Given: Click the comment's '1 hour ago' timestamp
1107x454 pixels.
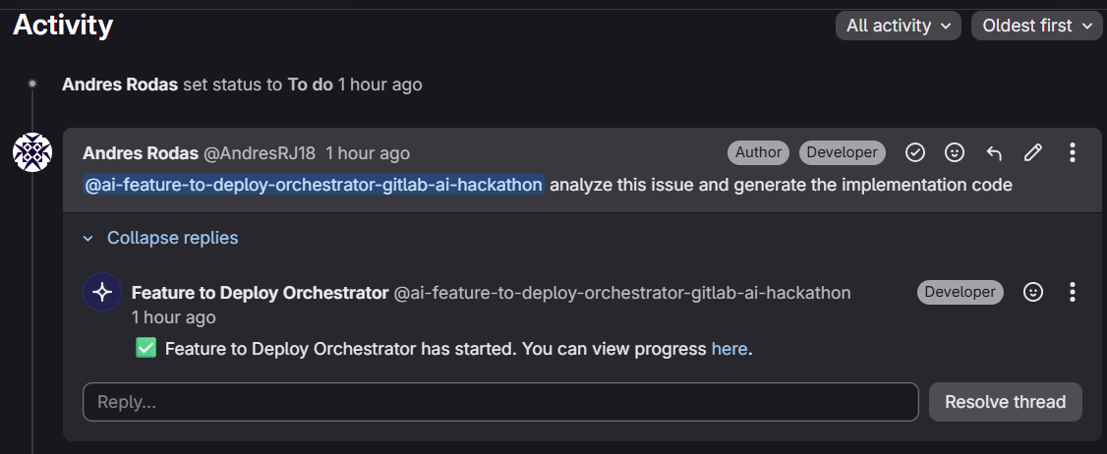Looking at the screenshot, I should [368, 153].
